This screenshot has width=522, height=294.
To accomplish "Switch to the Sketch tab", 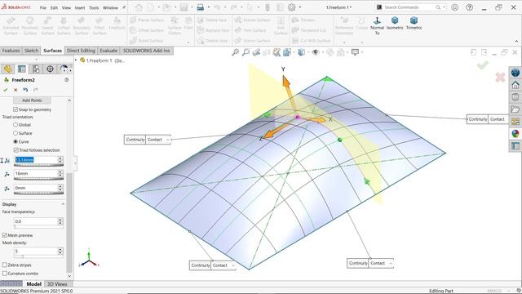I will [32, 51].
